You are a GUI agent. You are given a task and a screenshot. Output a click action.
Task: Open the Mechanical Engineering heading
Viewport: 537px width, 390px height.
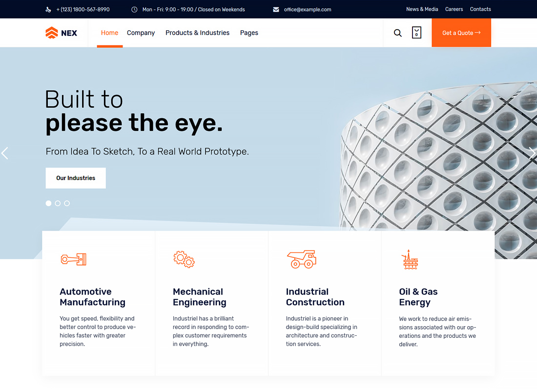[199, 297]
